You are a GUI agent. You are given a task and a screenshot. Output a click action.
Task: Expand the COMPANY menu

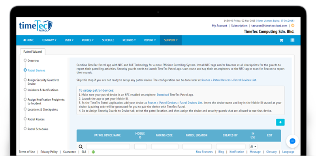49,40
